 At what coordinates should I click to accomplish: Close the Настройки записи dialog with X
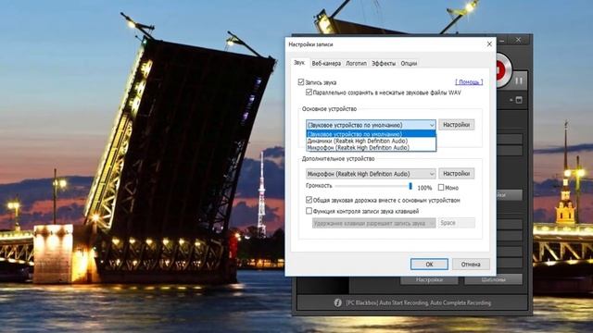pos(489,44)
